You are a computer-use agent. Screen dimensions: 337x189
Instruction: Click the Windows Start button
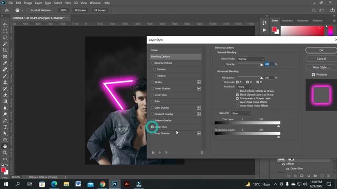[x=6, y=184]
